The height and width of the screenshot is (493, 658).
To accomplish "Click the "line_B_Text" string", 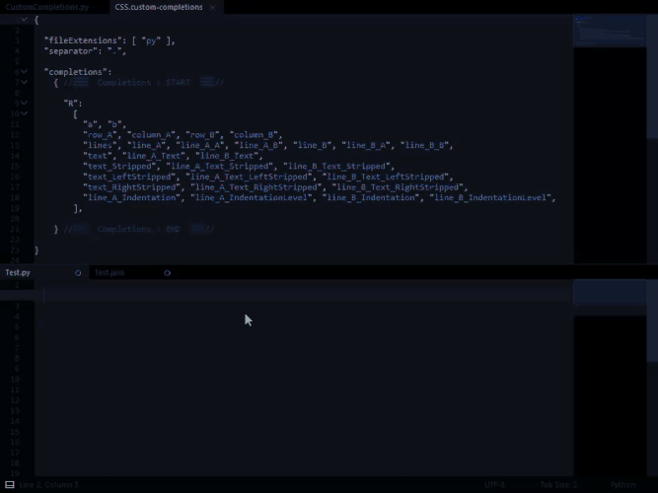I will [x=227, y=156].
